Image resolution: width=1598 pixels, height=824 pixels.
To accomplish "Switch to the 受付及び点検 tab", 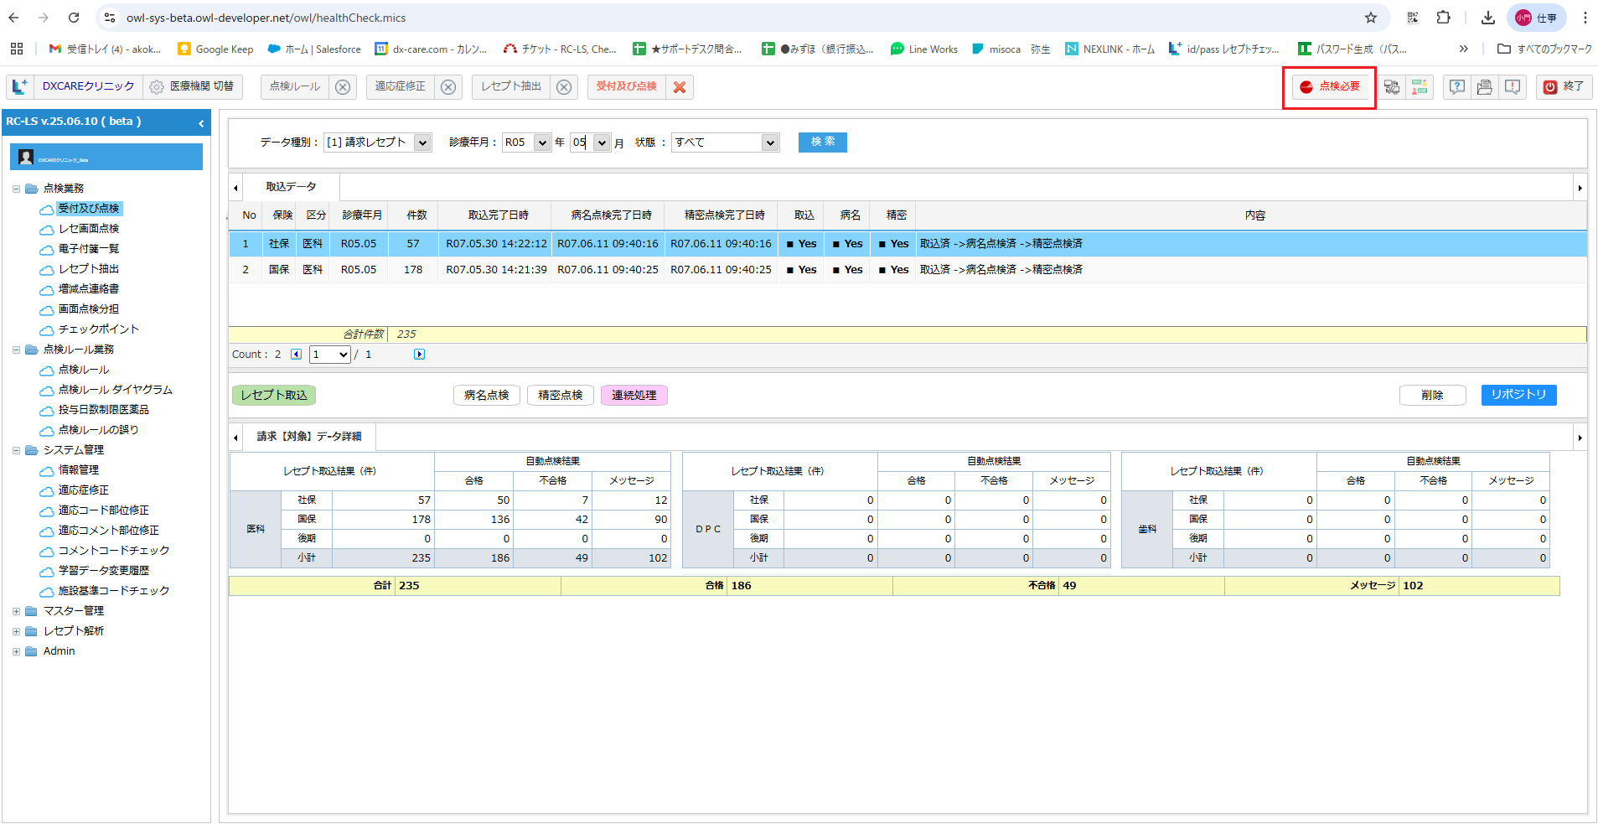I will pyautogui.click(x=627, y=86).
